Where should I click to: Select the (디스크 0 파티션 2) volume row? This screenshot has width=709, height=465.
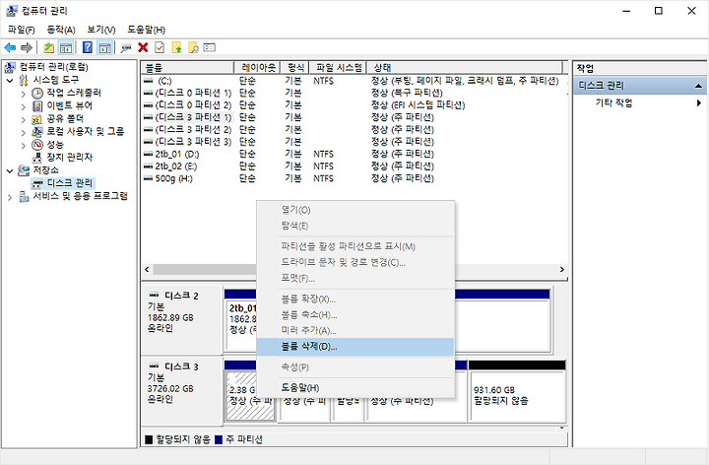pos(354,105)
